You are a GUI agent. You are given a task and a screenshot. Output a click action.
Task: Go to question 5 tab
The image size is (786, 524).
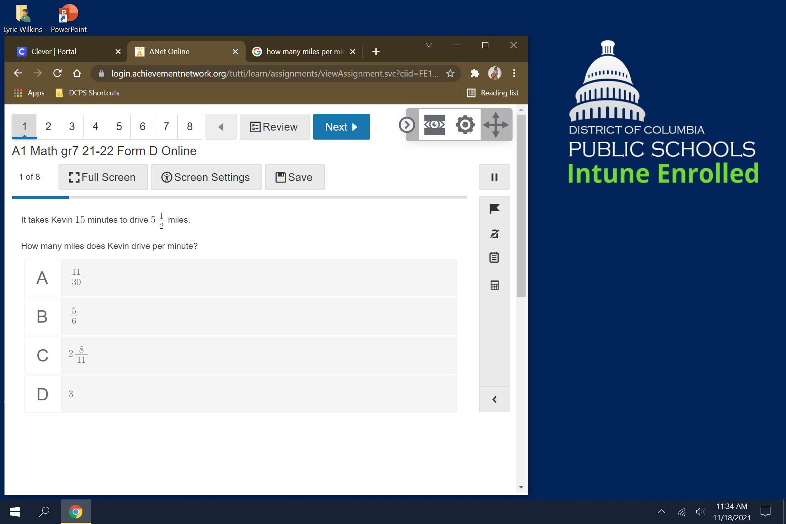[x=119, y=127]
